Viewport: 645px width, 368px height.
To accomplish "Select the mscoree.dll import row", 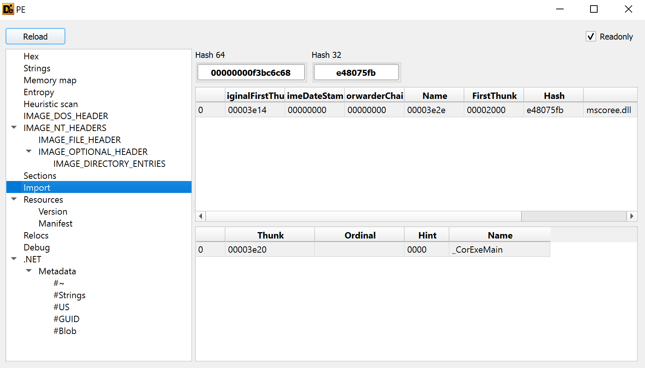I will point(373,110).
